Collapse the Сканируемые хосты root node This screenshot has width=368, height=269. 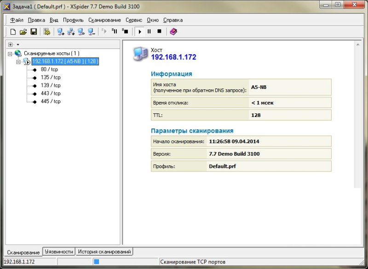click(10, 54)
